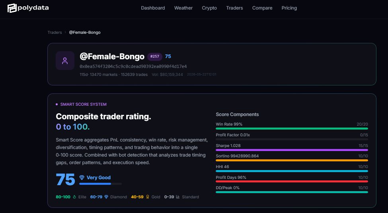Click the bar chart icon next to Standard
Viewport: 388px width, 213px height.
click(x=177, y=197)
